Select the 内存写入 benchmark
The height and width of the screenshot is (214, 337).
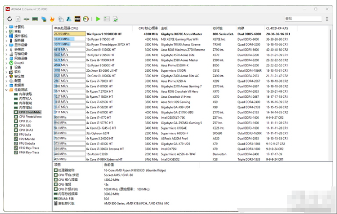25,99
